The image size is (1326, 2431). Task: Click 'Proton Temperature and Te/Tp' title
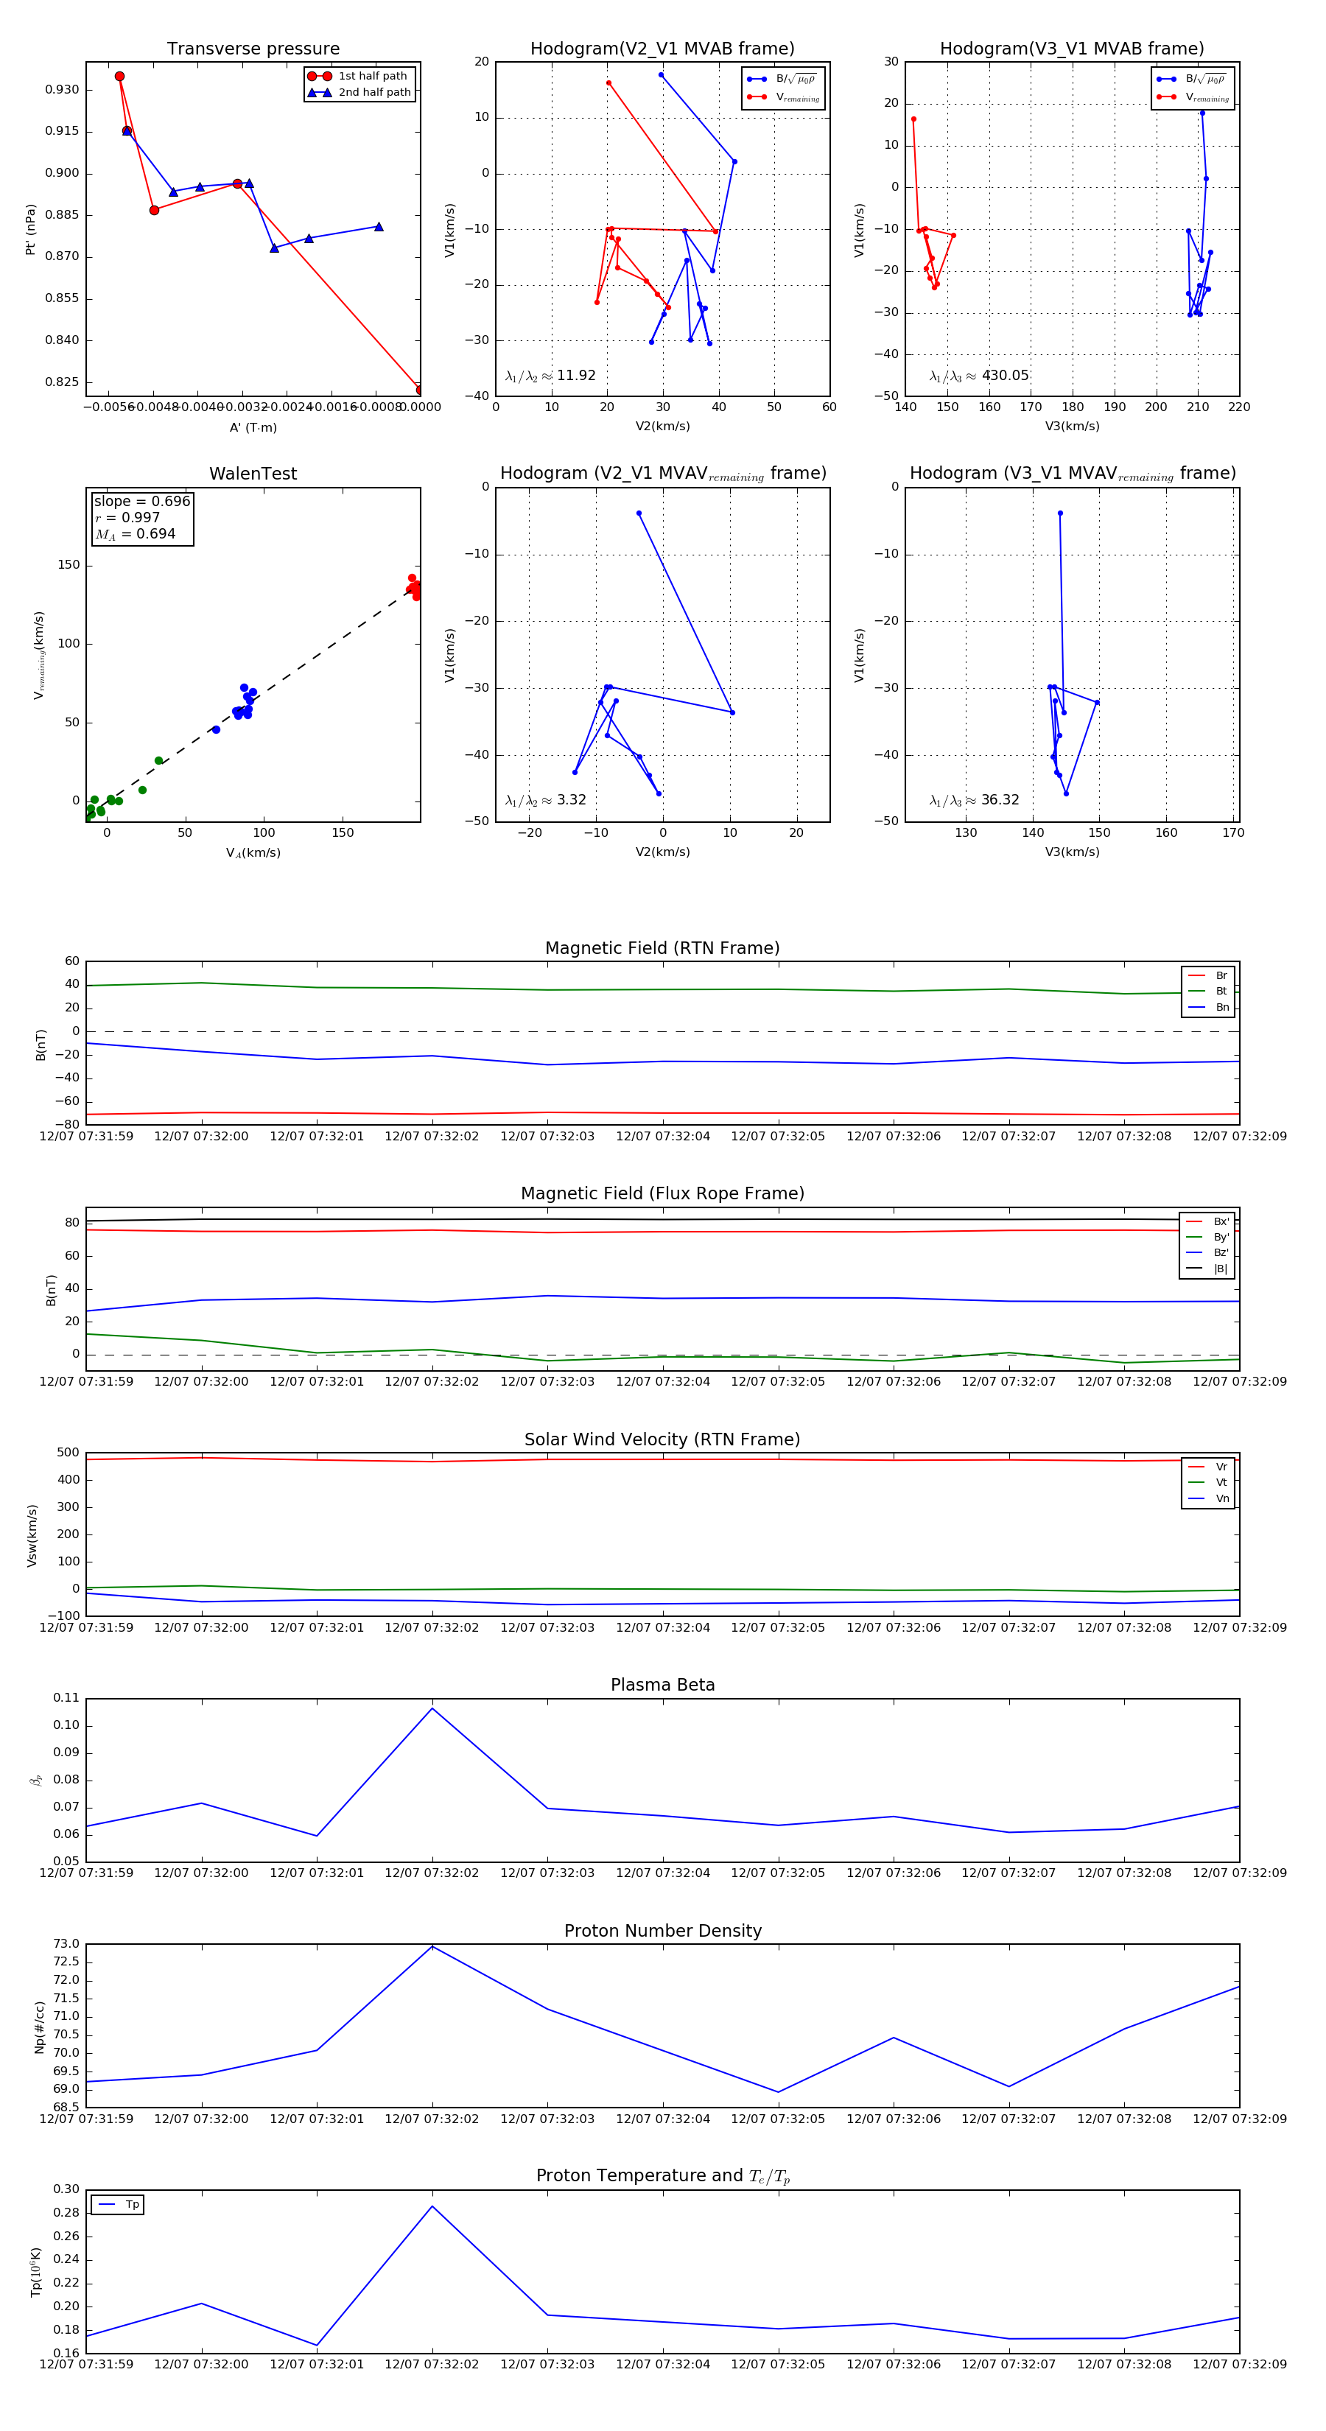point(662,2176)
